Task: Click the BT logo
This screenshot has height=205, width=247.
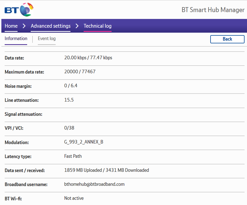Action: pyautogui.click(x=19, y=9)
